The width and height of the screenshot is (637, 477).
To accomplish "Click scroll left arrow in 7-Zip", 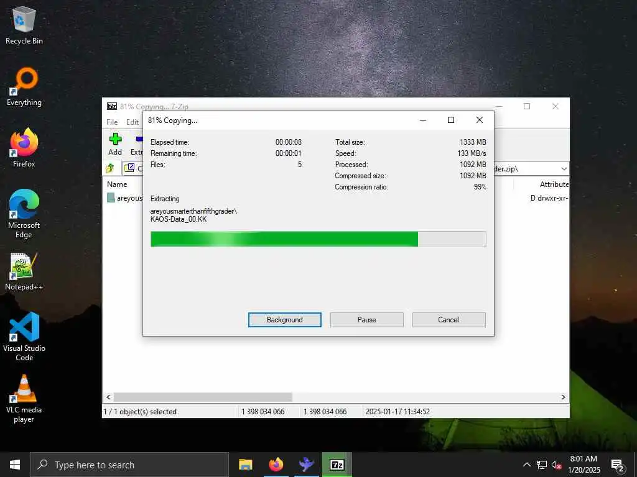I will pos(108,397).
